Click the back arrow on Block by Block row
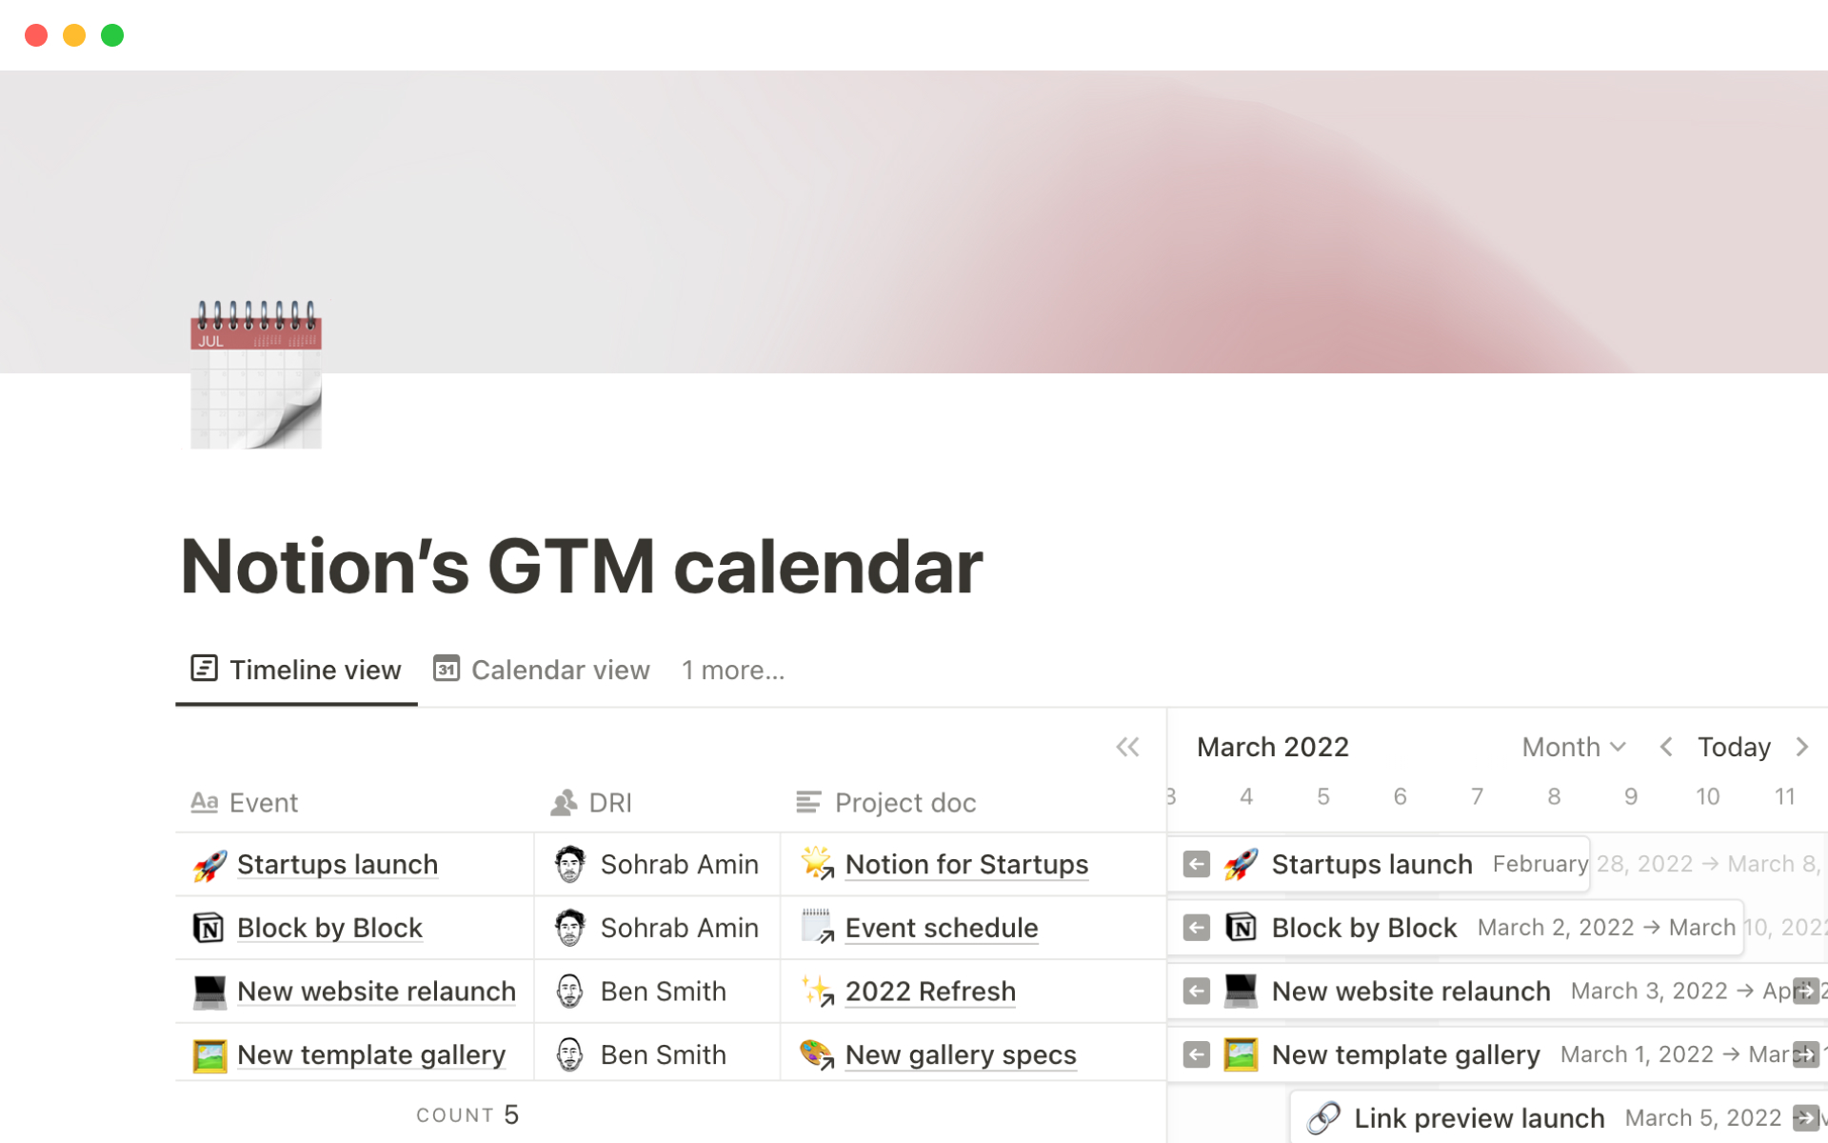The width and height of the screenshot is (1828, 1143). coord(1197,927)
